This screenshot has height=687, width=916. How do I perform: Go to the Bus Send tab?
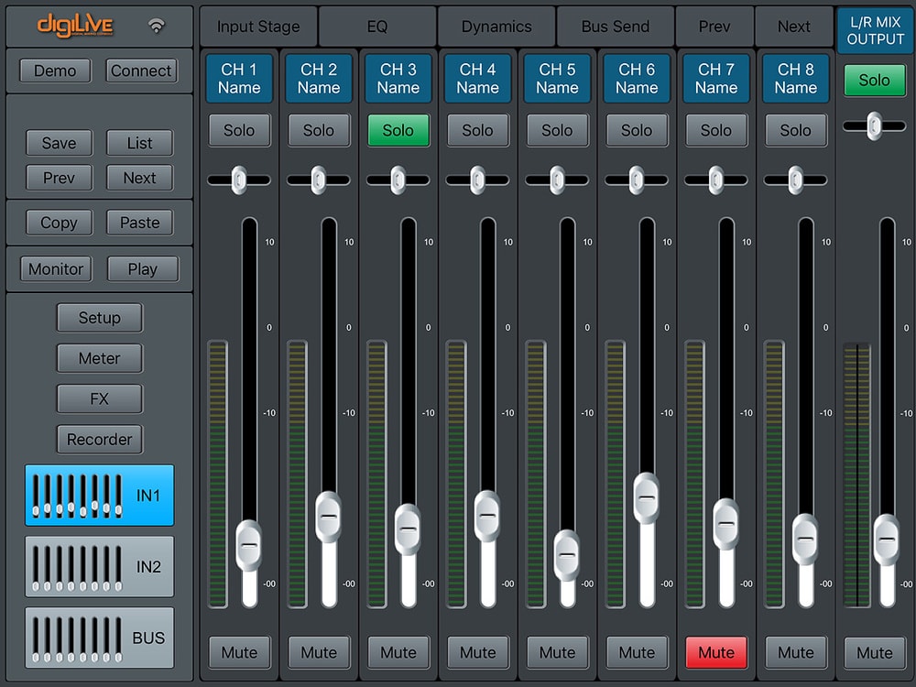[x=616, y=27]
